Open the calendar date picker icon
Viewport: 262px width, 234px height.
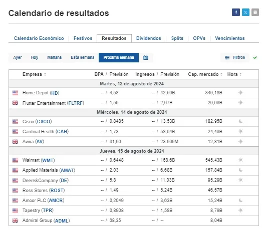[x=146, y=57]
